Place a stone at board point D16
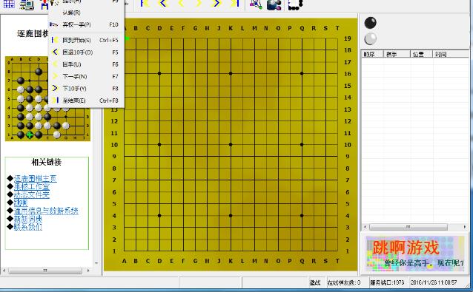The image size is (473, 292). click(159, 73)
